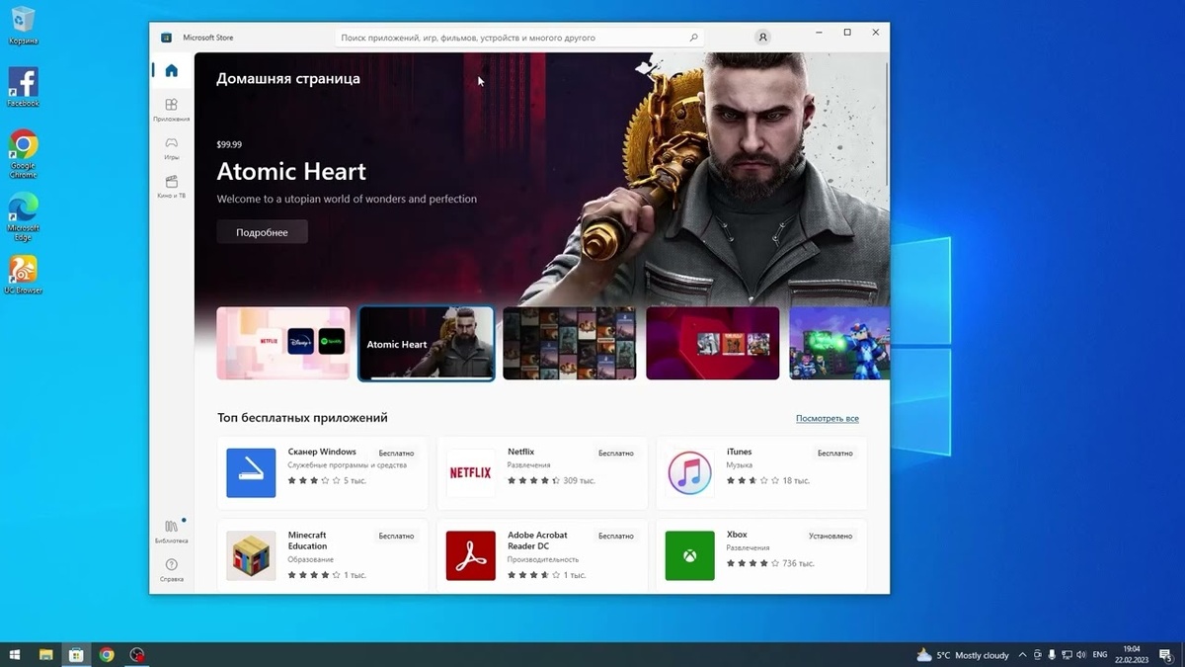1185x667 pixels.
Task: Open the Корзина recycle bin desktop icon
Action: click(x=23, y=26)
